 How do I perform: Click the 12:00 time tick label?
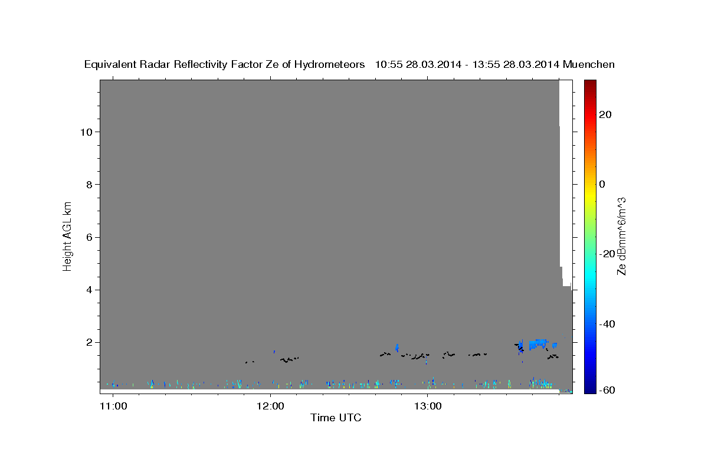coord(270,406)
